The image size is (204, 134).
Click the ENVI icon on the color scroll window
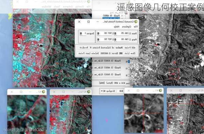point(89,92)
